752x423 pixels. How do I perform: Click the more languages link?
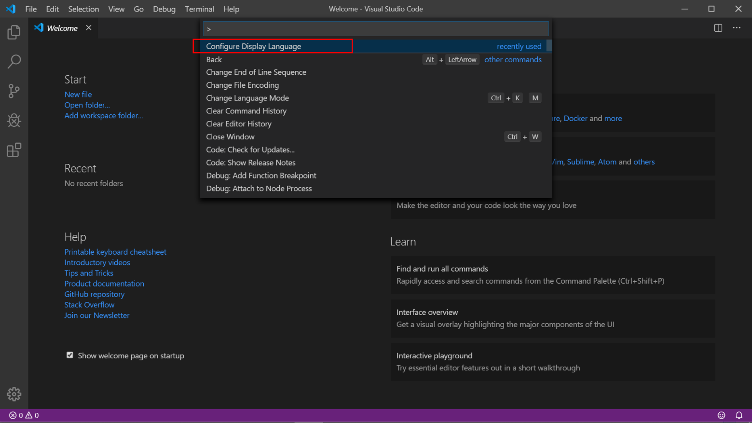pyautogui.click(x=613, y=118)
